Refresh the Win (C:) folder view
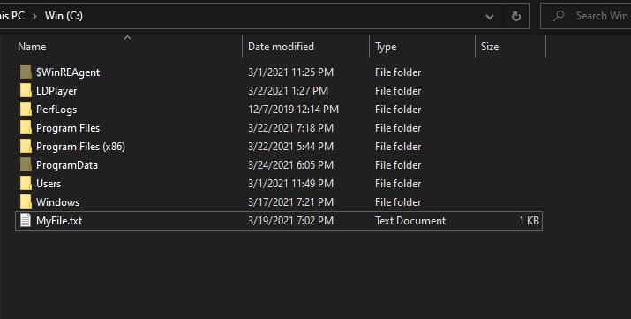 pyautogui.click(x=516, y=16)
